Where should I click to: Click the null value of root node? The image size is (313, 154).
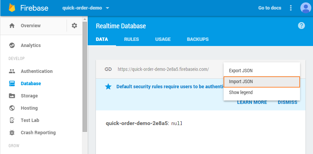[177, 124]
